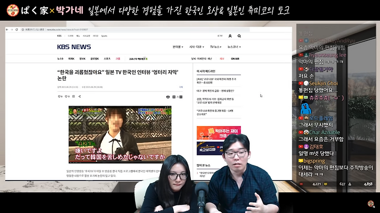Screen dimensions: 380x213
Task: Click the YouTube viewer count icon below chat
Action: pyautogui.click(x=301, y=184)
